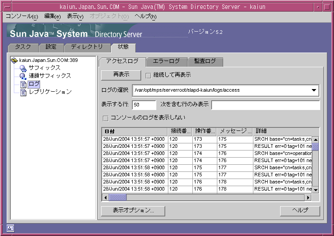The image size is (334, 236).
Task: Open the 編集 menu
Action: coord(53,16)
